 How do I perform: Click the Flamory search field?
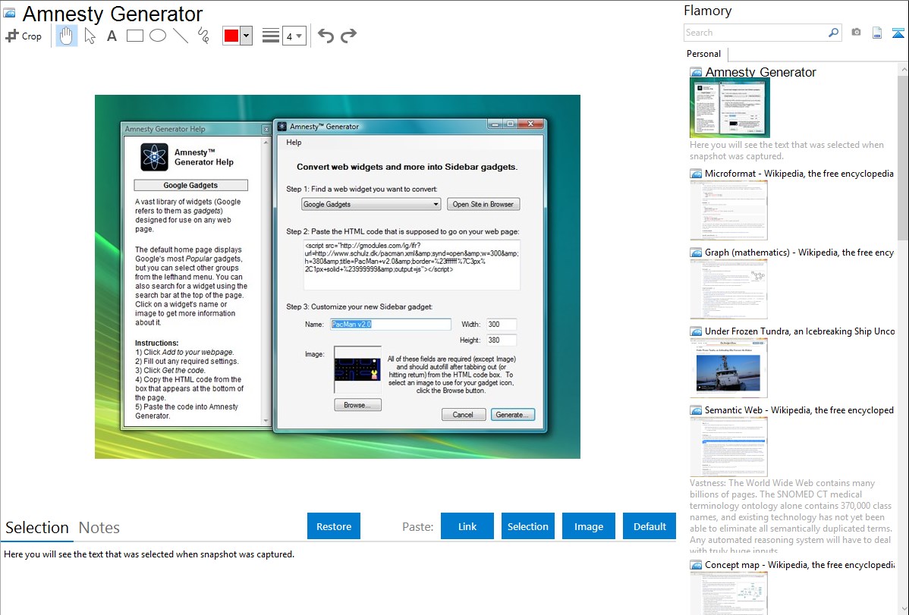[x=755, y=33]
